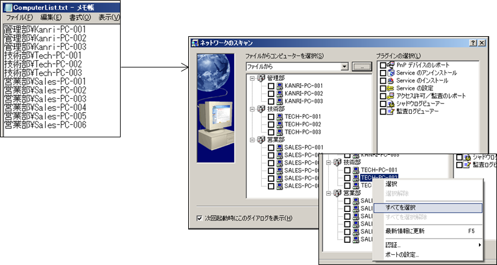
Task: Collapse the 技術部 node in the main dialog
Action: [252, 108]
